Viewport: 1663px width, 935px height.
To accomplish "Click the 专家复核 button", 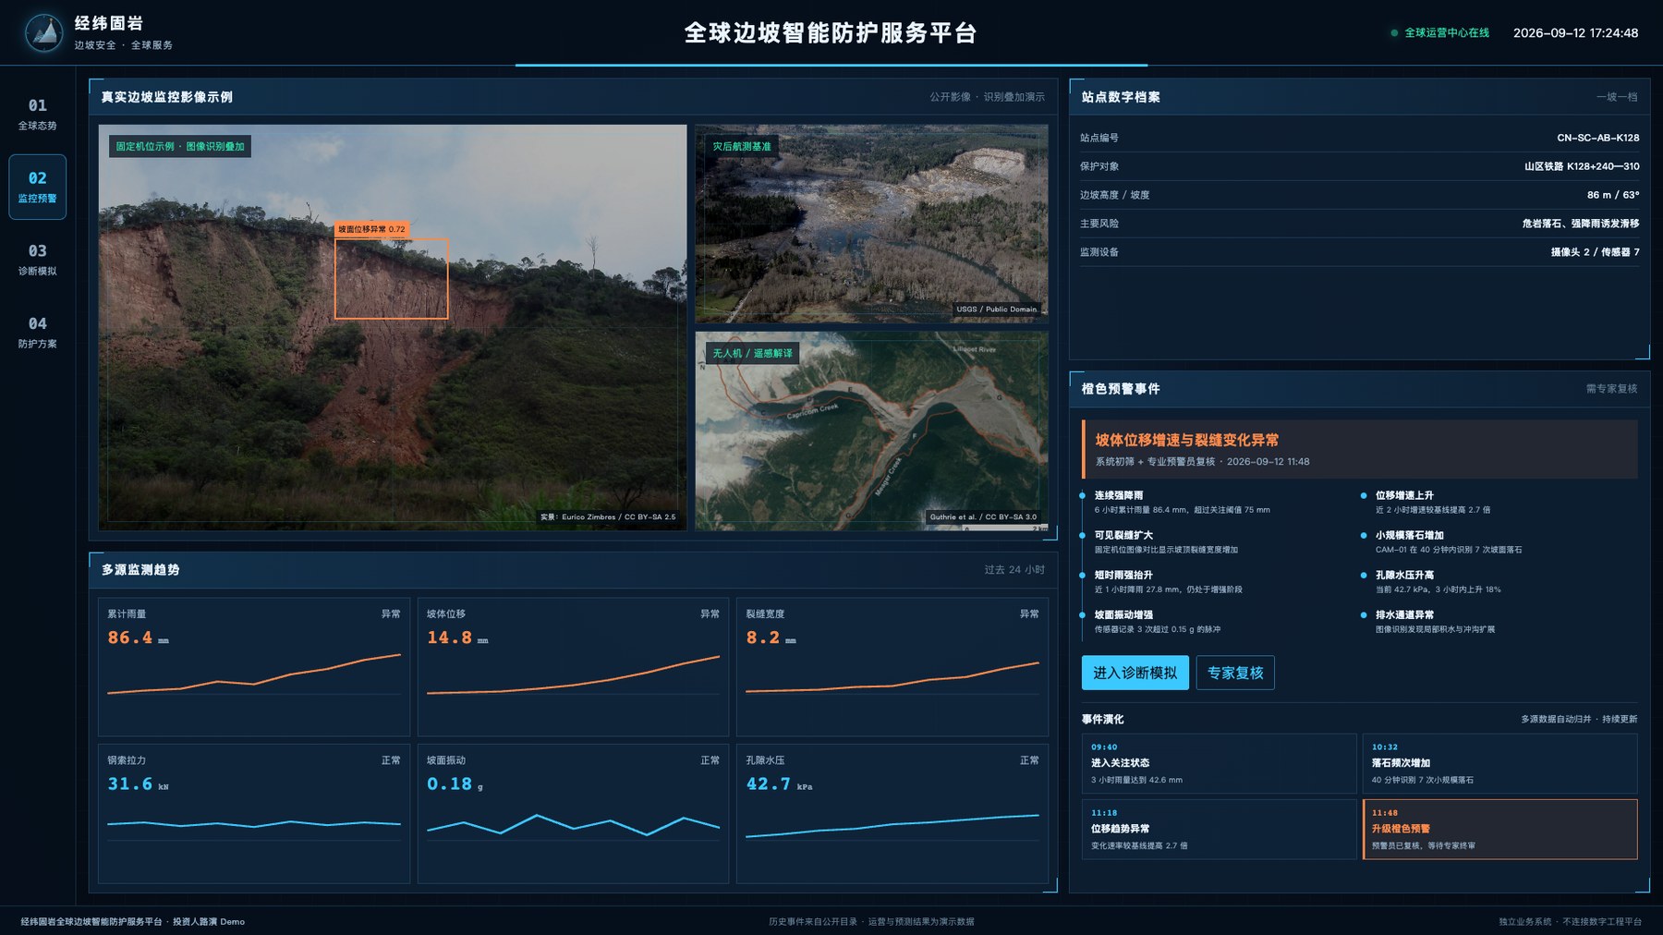I will pos(1235,673).
